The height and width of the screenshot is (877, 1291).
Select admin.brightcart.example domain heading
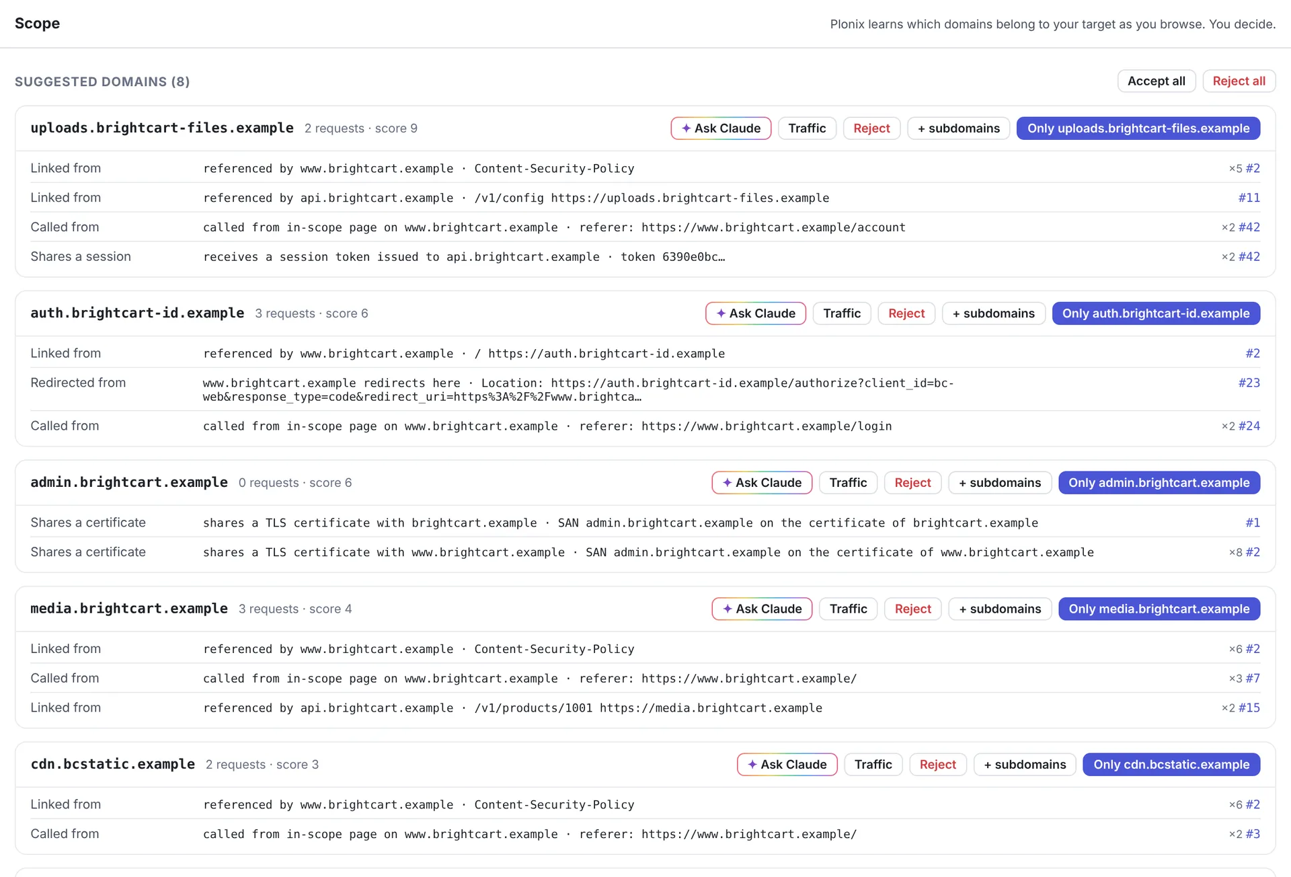(129, 482)
